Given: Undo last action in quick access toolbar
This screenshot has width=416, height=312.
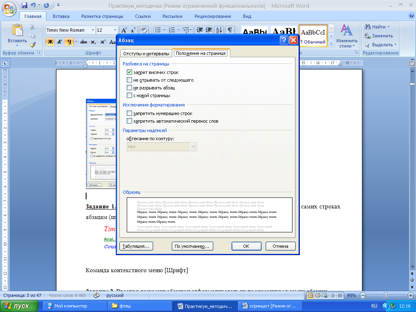Looking at the screenshot, I should [x=33, y=5].
